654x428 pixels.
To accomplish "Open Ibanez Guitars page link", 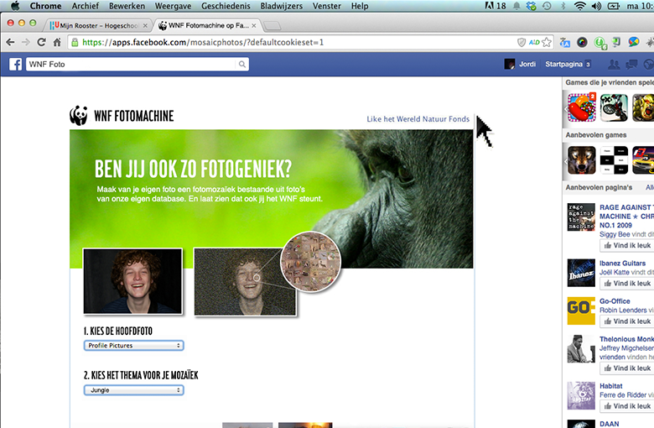I will click(x=622, y=264).
